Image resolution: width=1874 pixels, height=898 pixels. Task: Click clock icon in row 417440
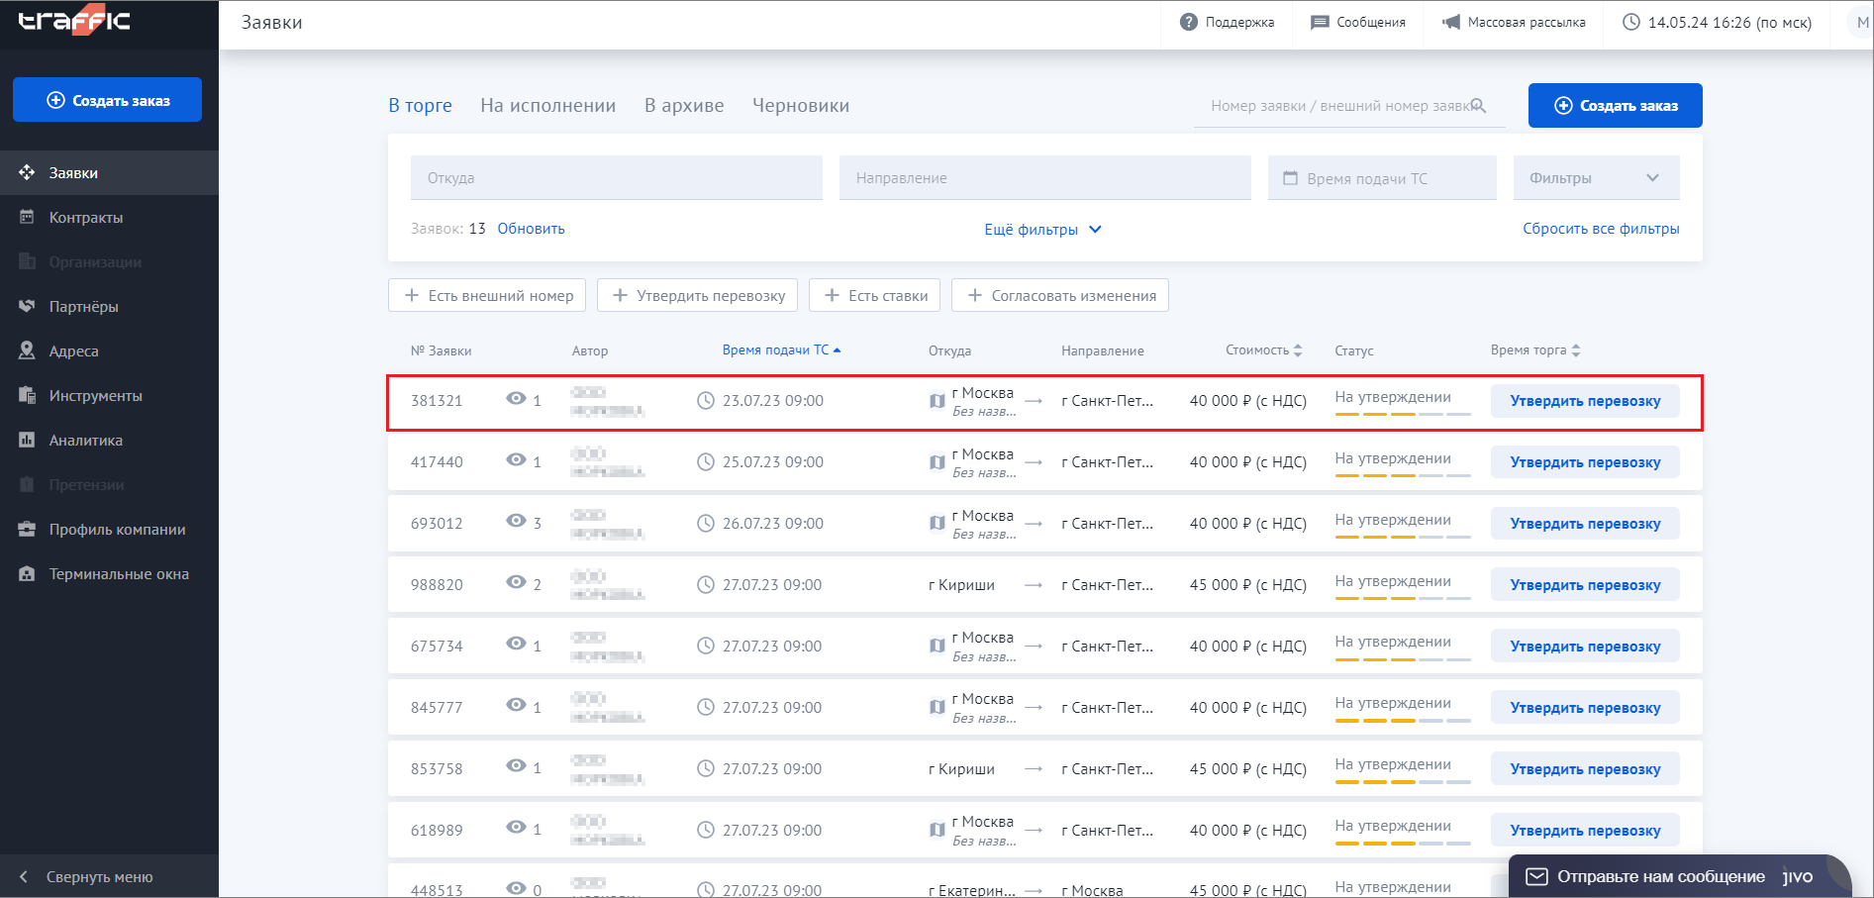[x=706, y=461]
